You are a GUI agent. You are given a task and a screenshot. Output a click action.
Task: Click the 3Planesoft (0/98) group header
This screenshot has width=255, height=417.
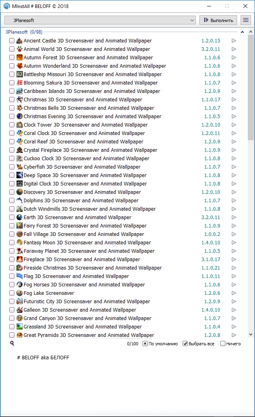[x=24, y=32]
